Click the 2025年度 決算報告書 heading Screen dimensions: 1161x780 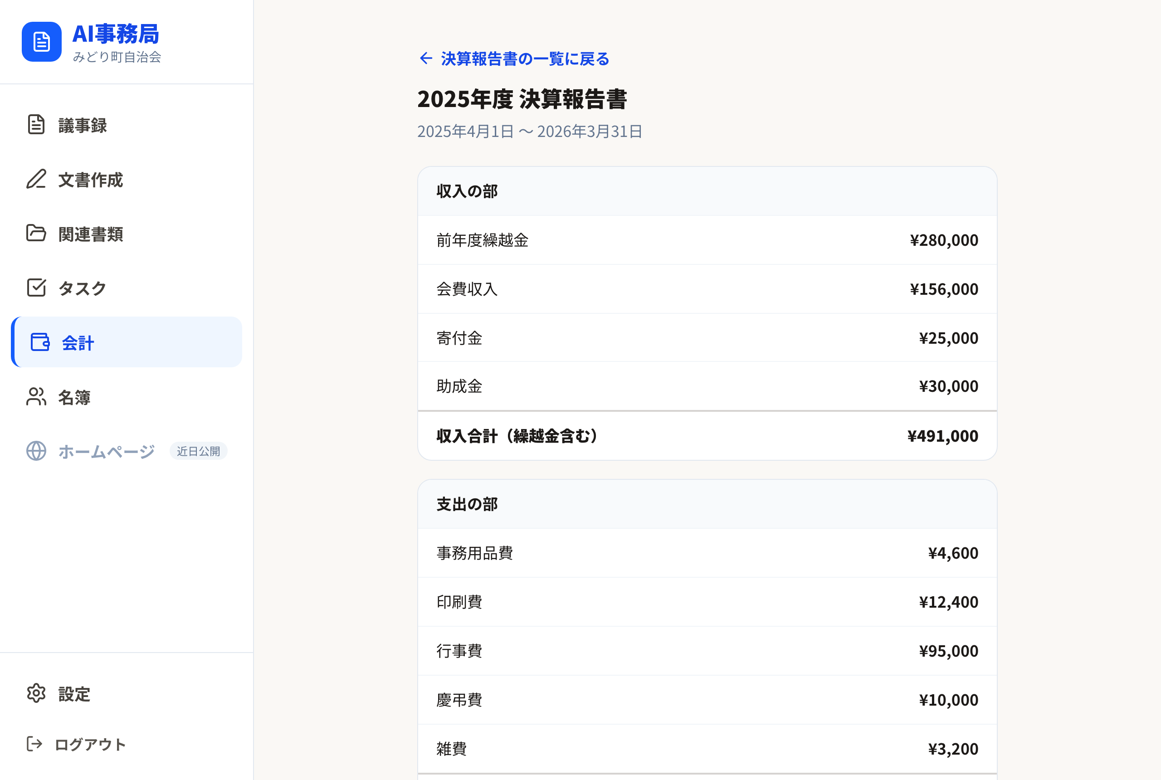522,99
